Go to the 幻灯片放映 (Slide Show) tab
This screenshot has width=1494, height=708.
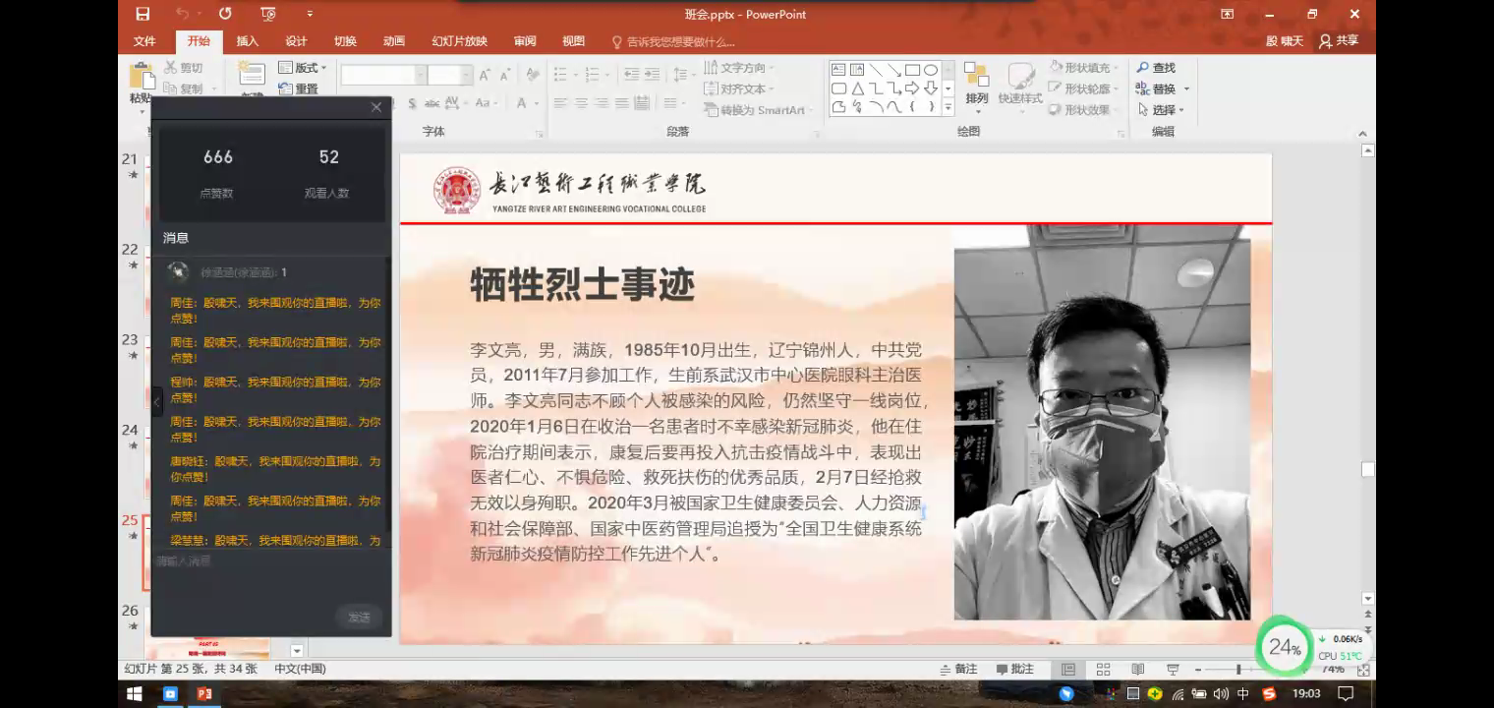click(459, 41)
